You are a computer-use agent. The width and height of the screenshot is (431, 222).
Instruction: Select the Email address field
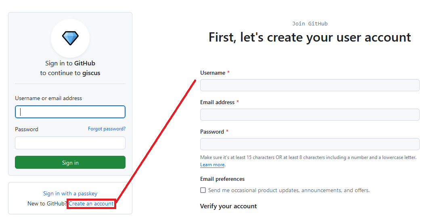coord(310,115)
